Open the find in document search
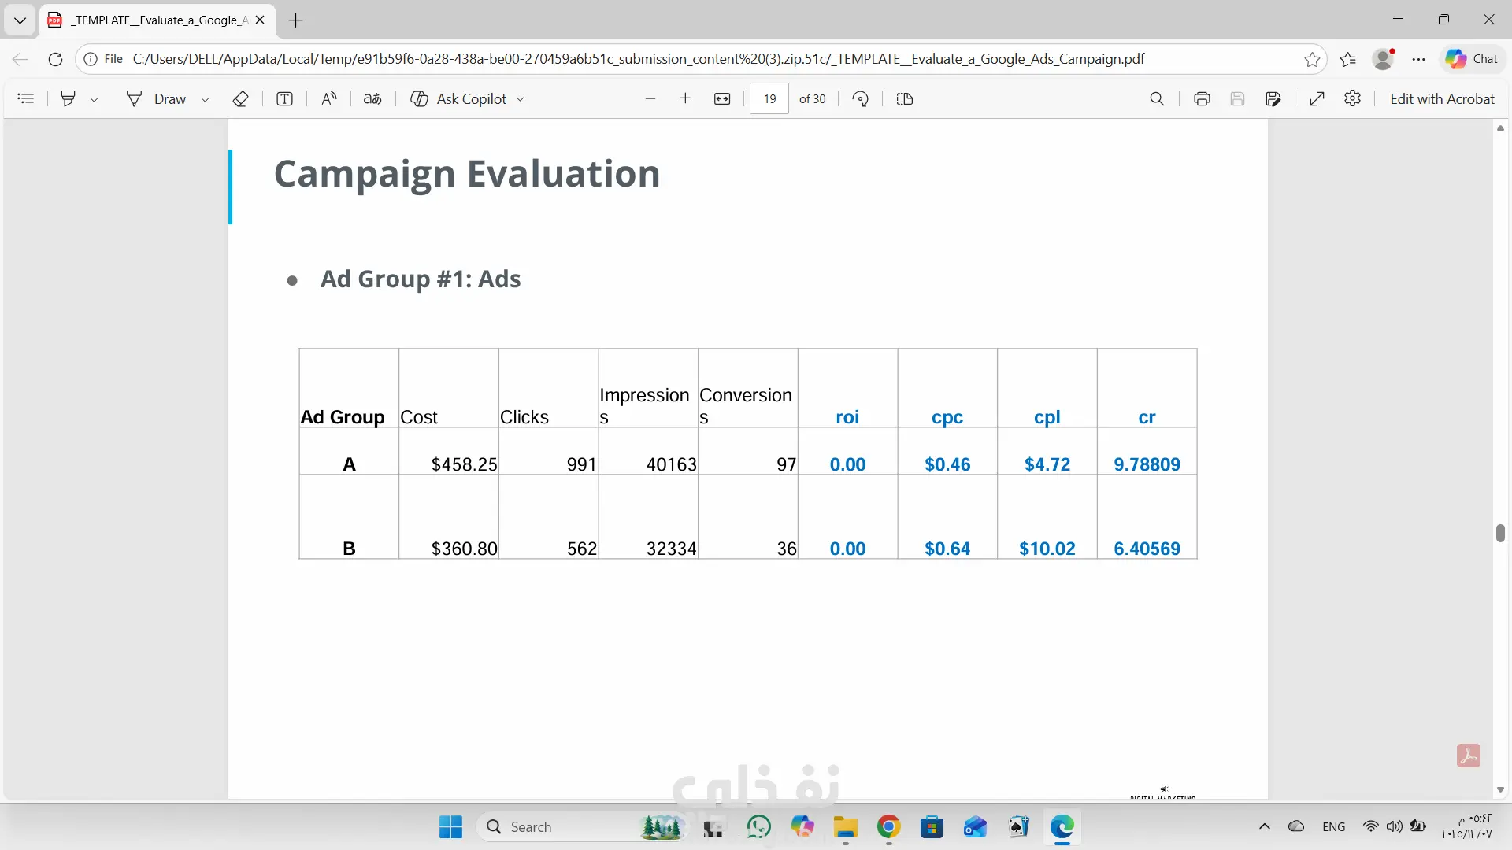1512x850 pixels. pyautogui.click(x=1157, y=99)
